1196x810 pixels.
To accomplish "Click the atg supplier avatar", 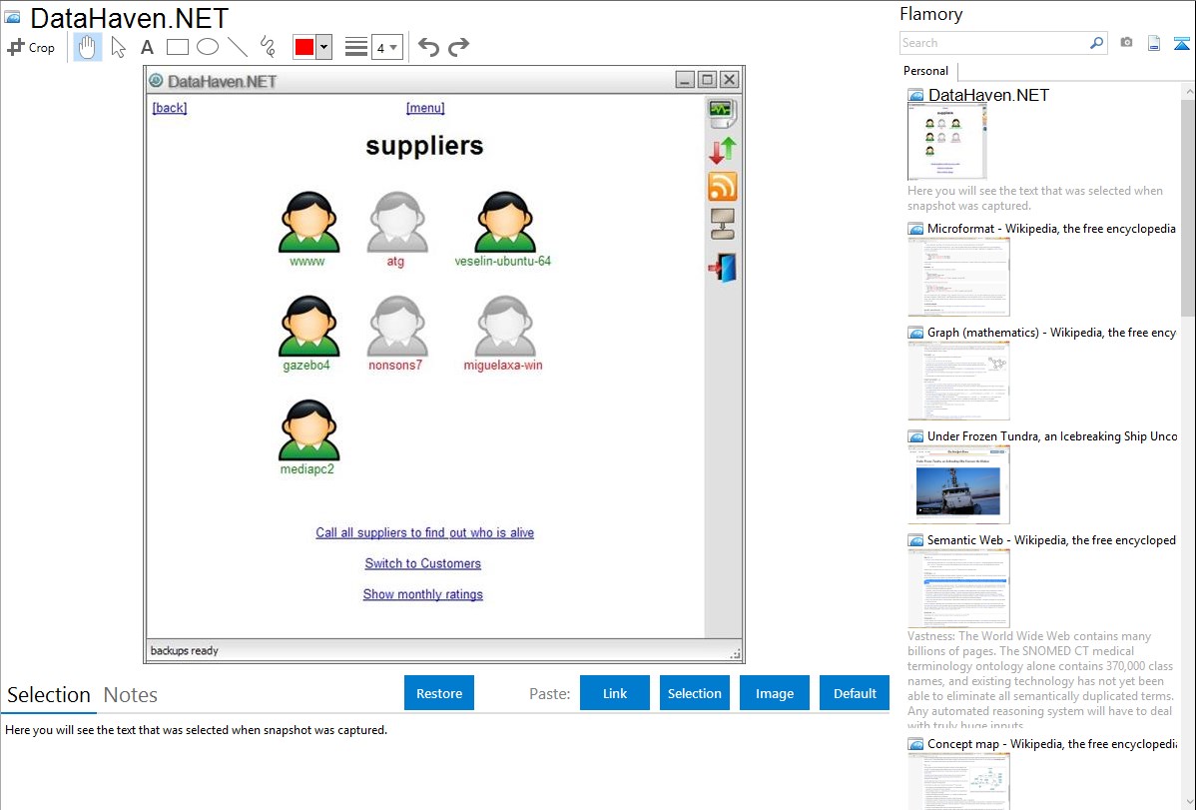I will (x=396, y=222).
